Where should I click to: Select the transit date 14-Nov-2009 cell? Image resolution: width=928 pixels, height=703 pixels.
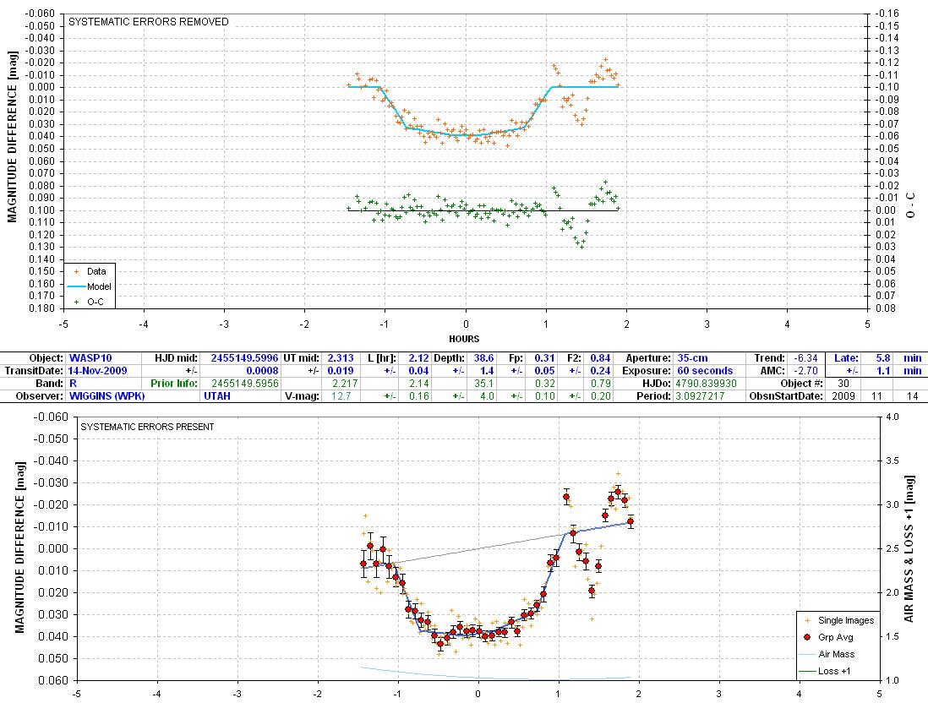[x=97, y=370]
